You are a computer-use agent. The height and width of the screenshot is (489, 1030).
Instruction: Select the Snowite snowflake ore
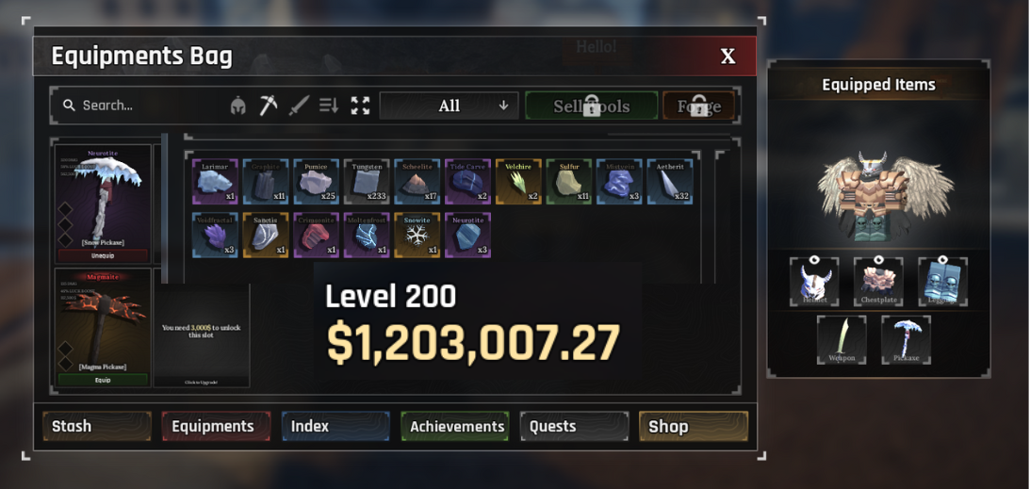[417, 235]
